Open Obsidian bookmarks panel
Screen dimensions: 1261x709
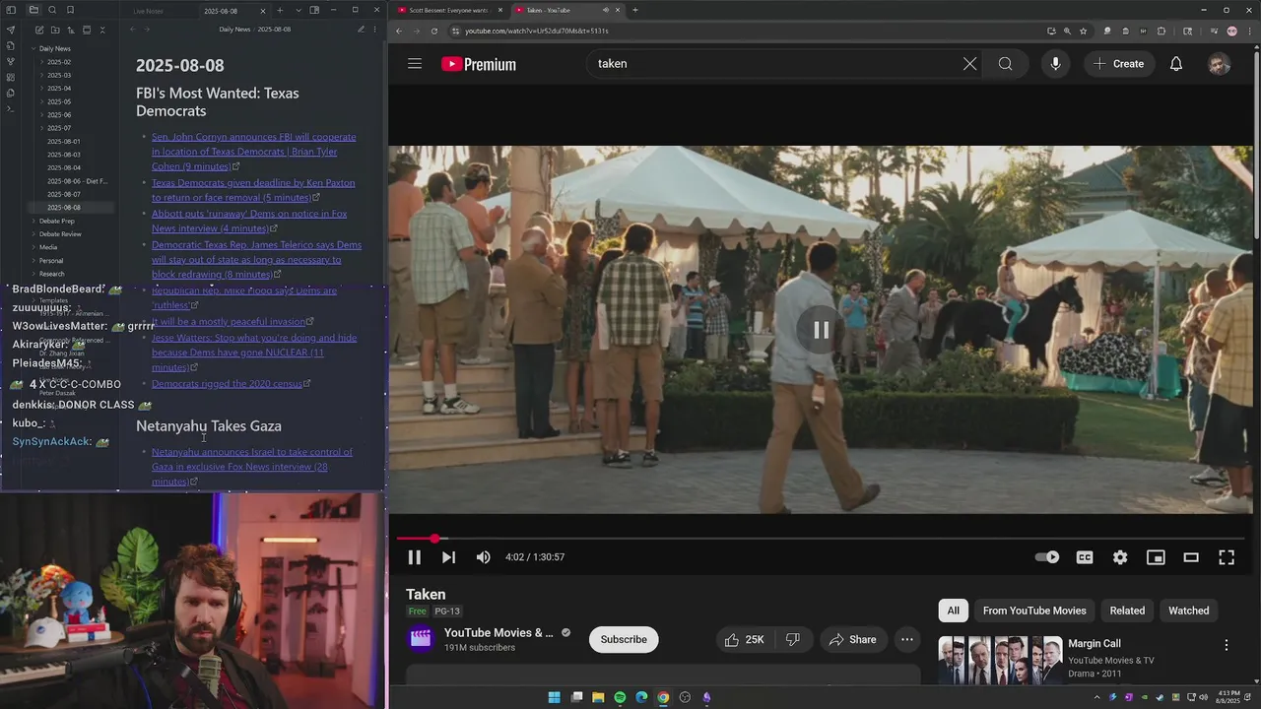tap(70, 10)
